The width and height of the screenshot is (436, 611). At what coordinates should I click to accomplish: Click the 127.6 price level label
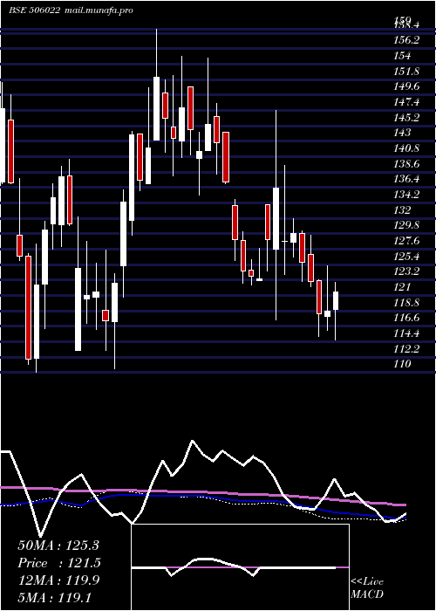point(405,241)
